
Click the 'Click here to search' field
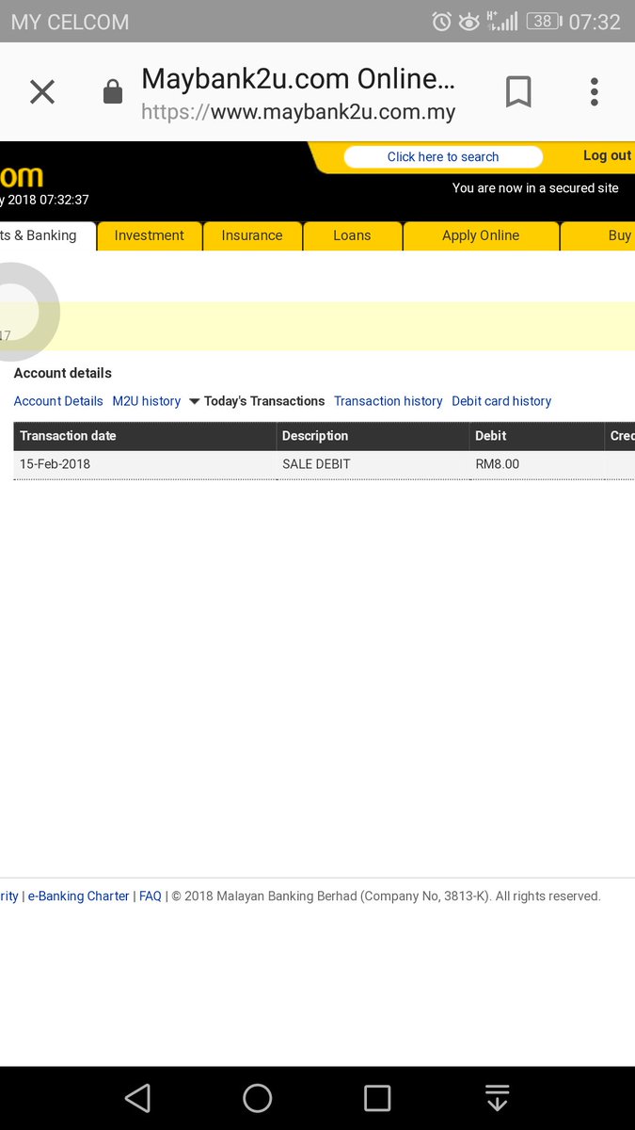click(x=443, y=157)
